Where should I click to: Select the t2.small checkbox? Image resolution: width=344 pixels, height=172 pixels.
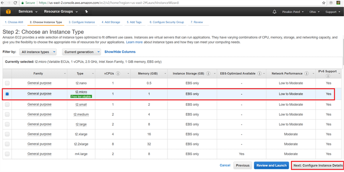pyautogui.click(x=7, y=104)
